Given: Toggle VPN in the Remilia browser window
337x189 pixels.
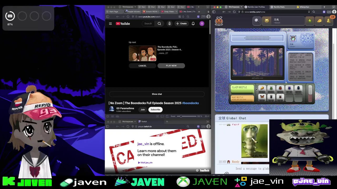Looking at the screenshot, I should click(x=329, y=12).
